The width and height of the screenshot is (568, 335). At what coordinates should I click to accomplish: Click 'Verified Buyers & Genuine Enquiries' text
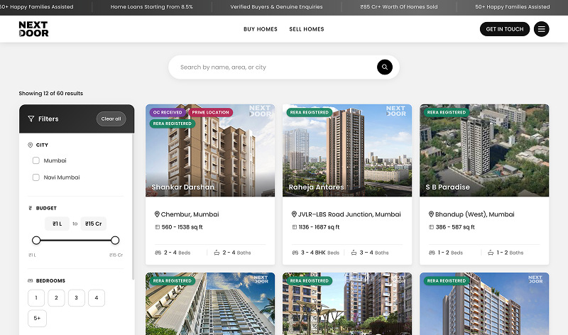pos(276,7)
